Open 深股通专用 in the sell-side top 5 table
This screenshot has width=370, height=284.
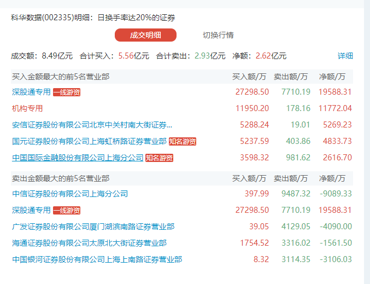pyautogui.click(x=31, y=210)
